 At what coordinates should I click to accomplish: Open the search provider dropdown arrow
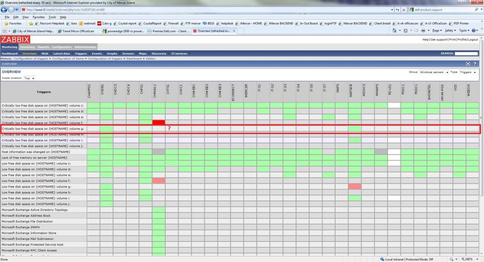481,10
